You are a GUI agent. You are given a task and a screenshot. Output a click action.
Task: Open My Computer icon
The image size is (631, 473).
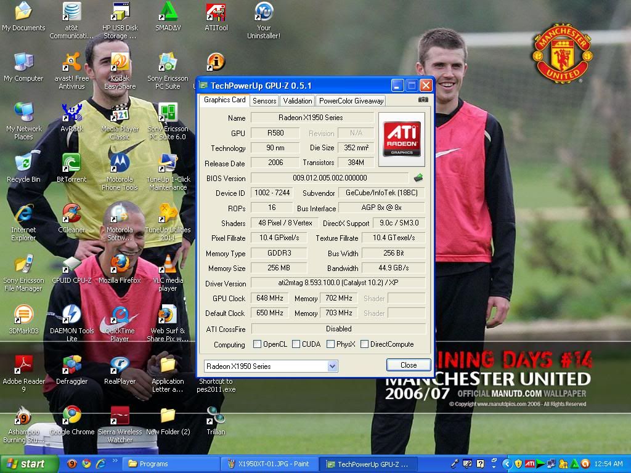coord(23,67)
